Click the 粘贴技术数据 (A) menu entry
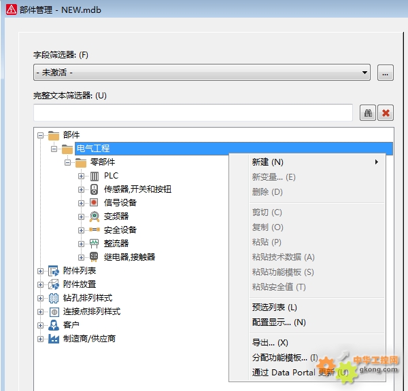This screenshot has height=391, width=408. (307, 257)
